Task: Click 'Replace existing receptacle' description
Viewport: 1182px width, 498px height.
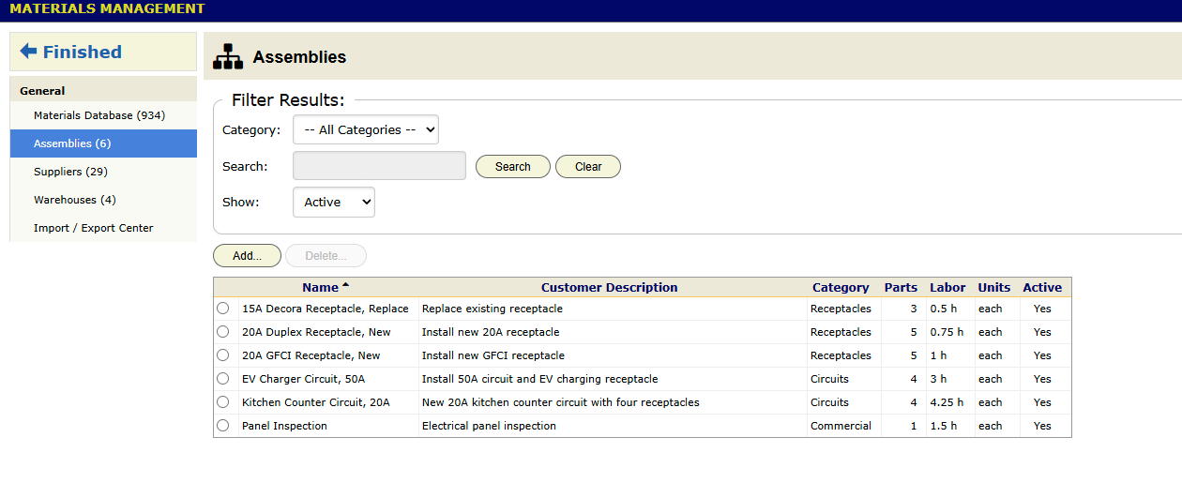Action: (492, 309)
